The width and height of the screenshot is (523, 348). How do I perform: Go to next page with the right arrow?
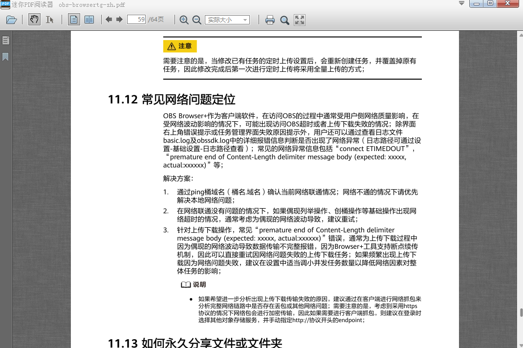pyautogui.click(x=118, y=20)
